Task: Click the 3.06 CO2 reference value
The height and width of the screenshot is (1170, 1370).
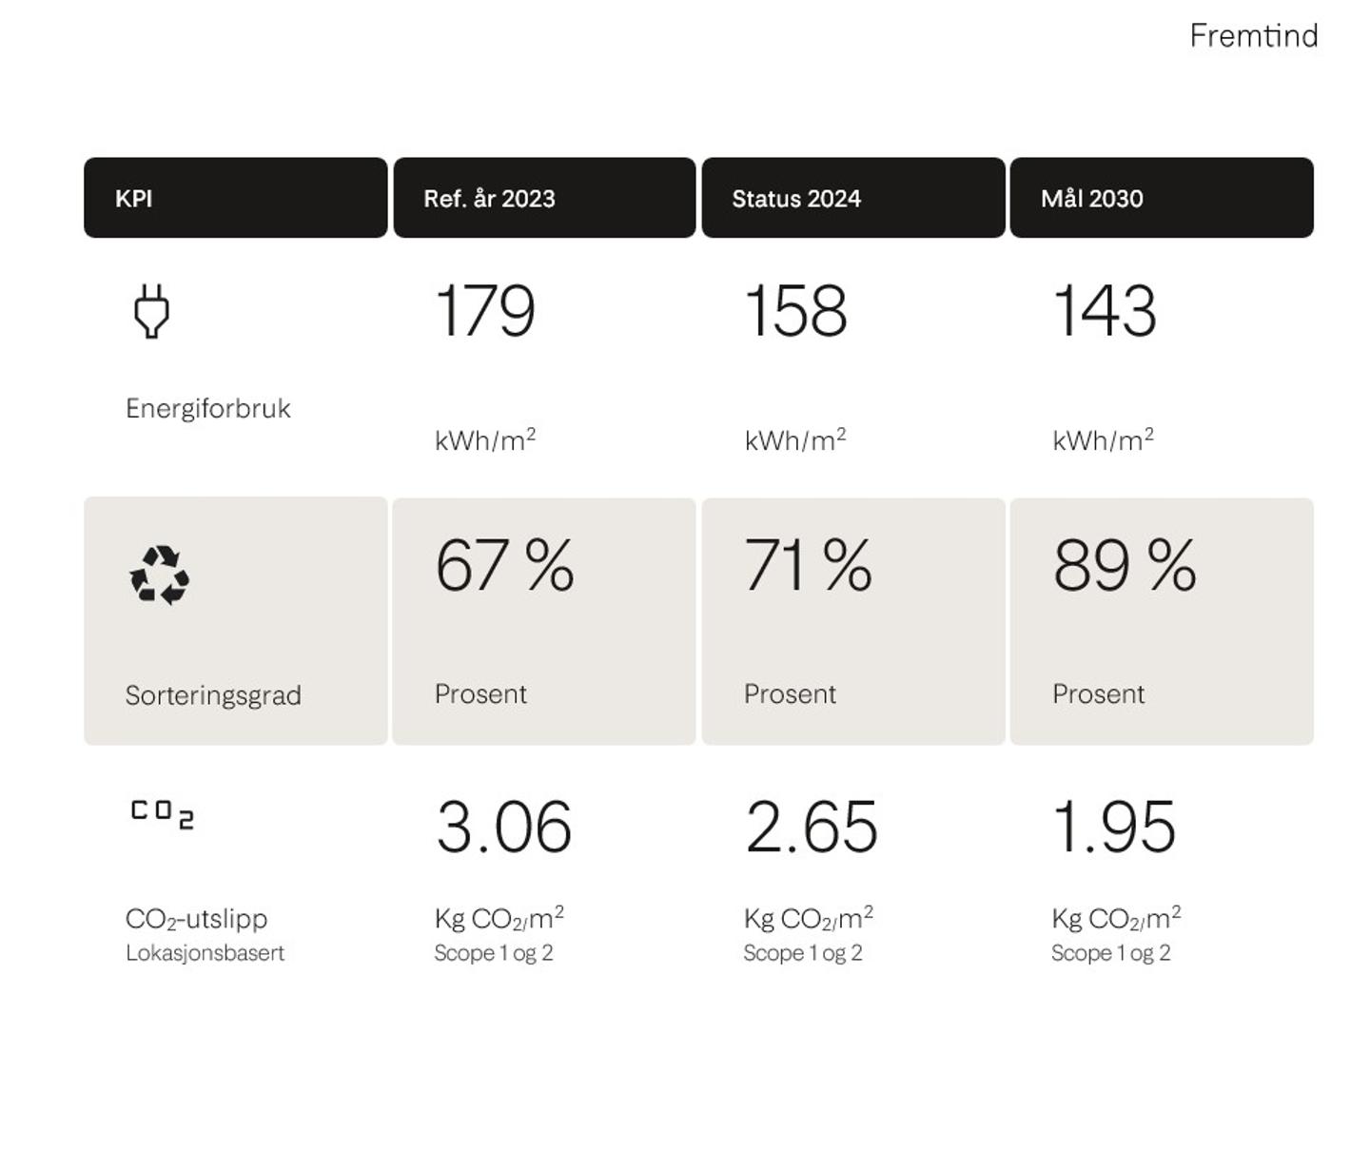Action: [x=503, y=828]
